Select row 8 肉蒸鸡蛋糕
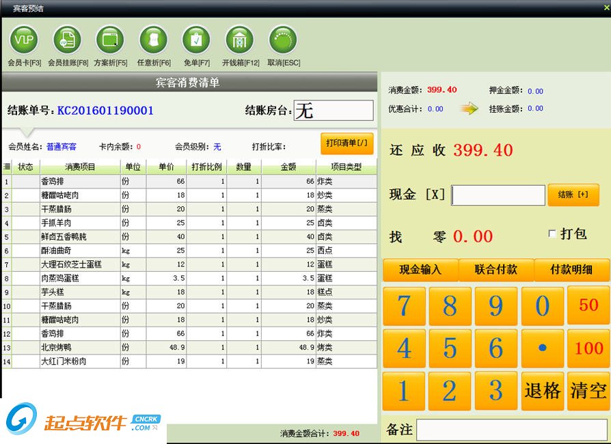Image resolution: width=611 pixels, height=444 pixels. (189, 278)
